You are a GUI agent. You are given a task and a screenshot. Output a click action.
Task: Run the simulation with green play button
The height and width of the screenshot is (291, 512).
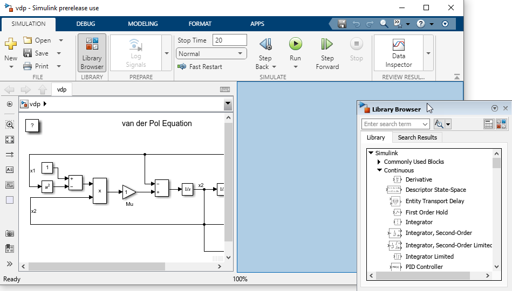(x=295, y=44)
